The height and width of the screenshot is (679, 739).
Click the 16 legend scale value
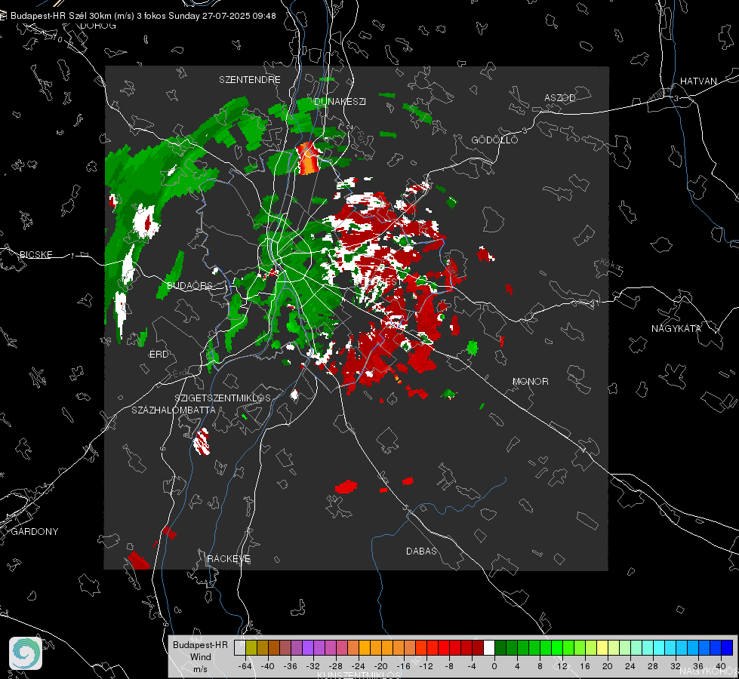point(585,666)
